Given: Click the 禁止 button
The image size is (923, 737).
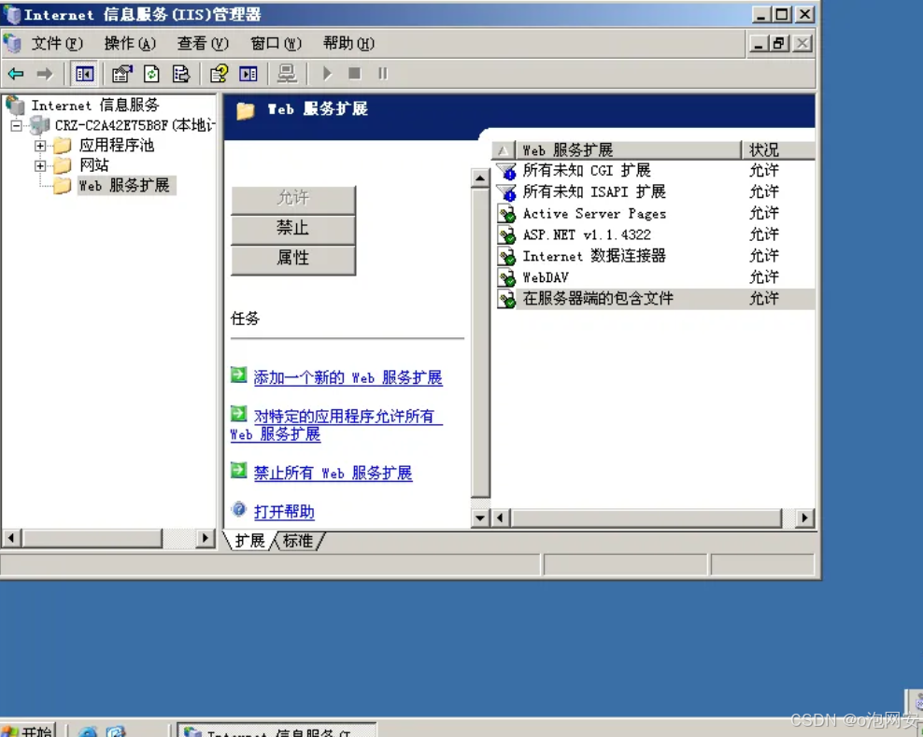Looking at the screenshot, I should (293, 229).
